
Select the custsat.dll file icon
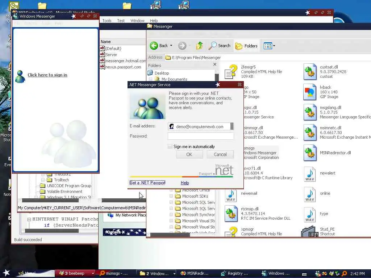310,72
